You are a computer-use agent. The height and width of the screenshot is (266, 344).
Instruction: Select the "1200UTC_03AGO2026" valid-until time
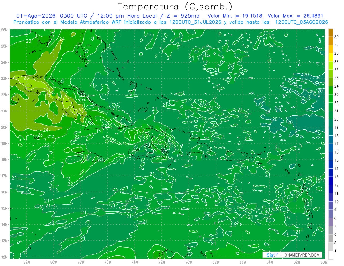302,22
